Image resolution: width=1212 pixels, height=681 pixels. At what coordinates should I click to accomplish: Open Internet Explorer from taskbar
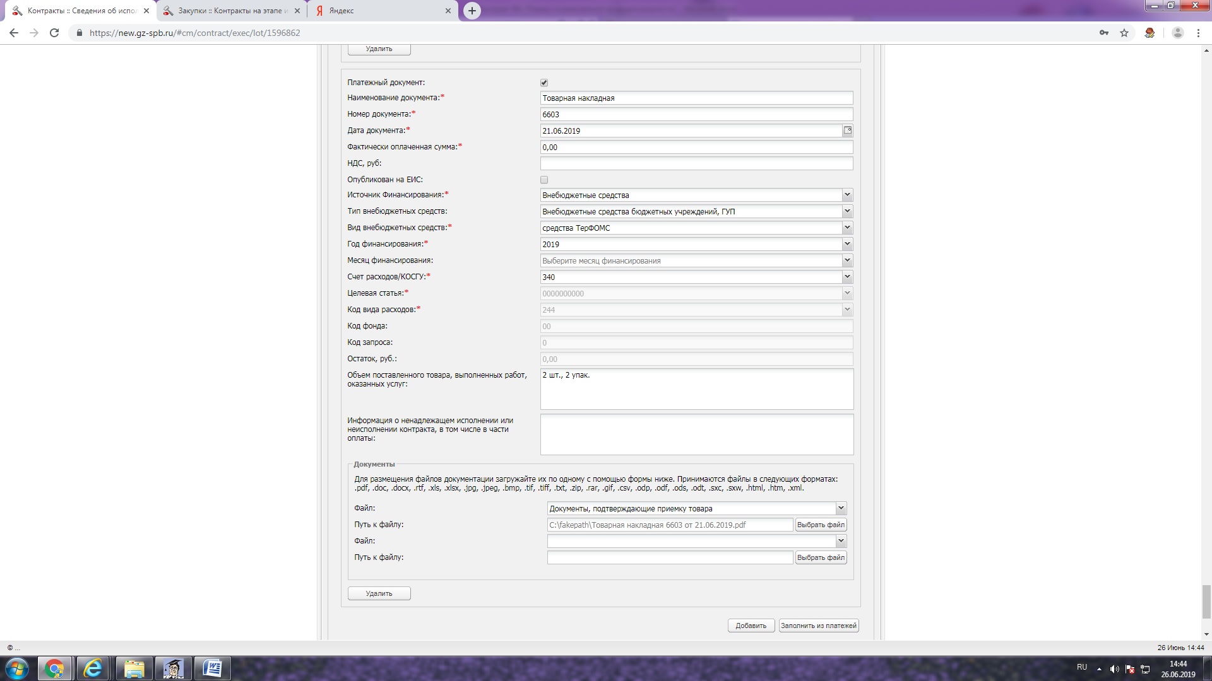pyautogui.click(x=93, y=668)
